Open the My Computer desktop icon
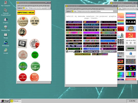 click(6, 4)
